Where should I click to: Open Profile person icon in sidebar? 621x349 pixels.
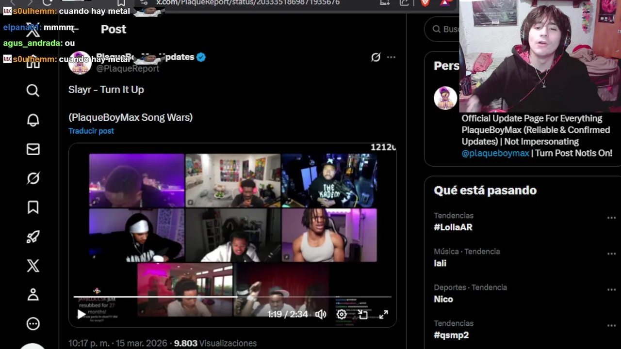[x=33, y=295]
